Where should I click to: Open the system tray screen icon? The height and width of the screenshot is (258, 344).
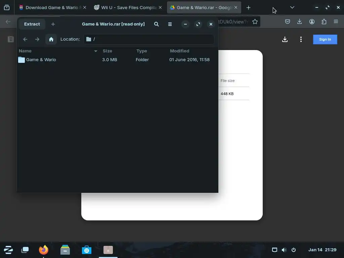point(274,250)
